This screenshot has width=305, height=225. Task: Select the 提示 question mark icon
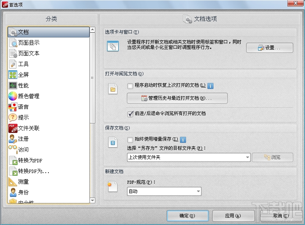point(13,117)
